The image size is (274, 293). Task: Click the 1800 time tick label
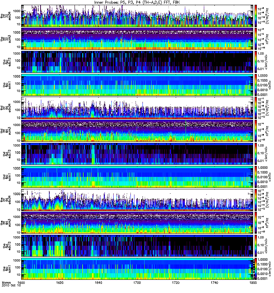(x=253, y=283)
